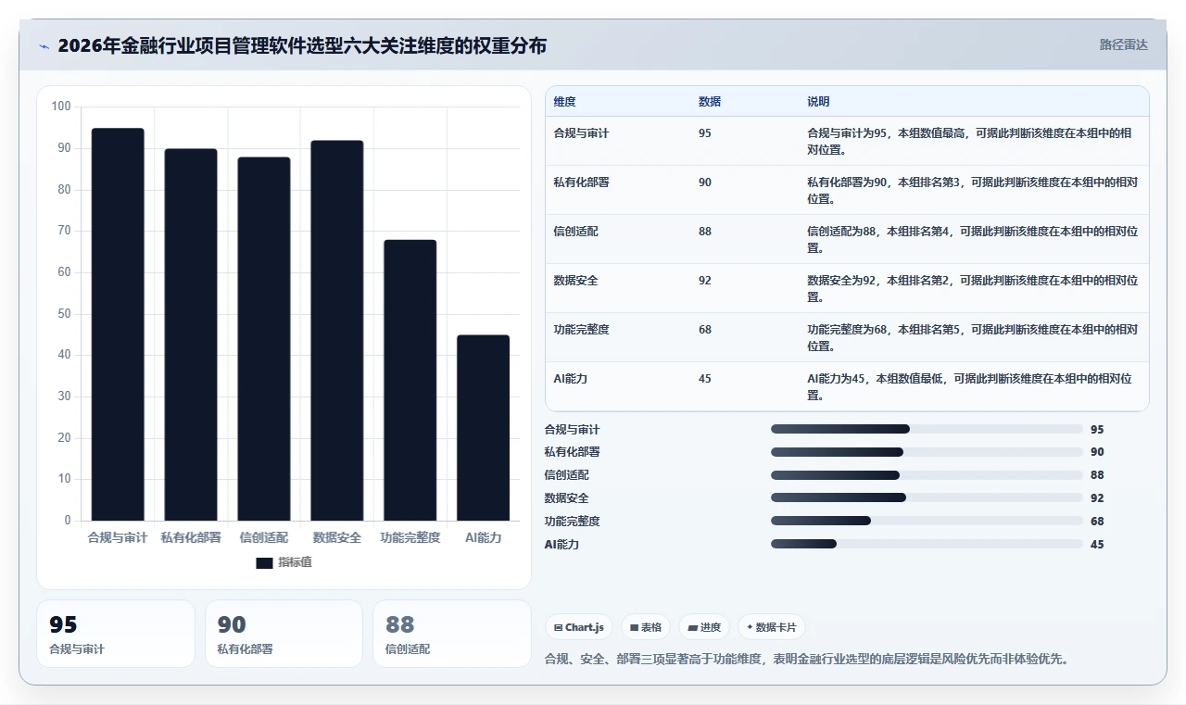Click the description stating 本组排名第2
1186x705 pixels.
tap(973, 288)
